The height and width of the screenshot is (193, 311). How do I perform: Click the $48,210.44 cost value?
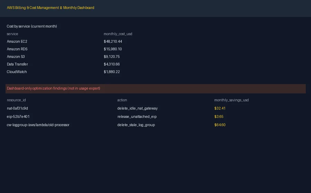tap(113, 41)
